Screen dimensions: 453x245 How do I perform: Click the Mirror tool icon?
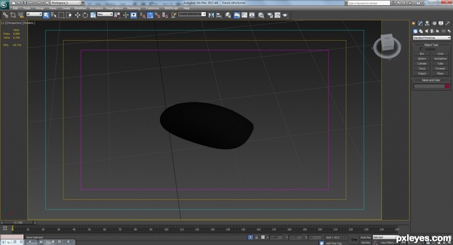(x=211, y=15)
